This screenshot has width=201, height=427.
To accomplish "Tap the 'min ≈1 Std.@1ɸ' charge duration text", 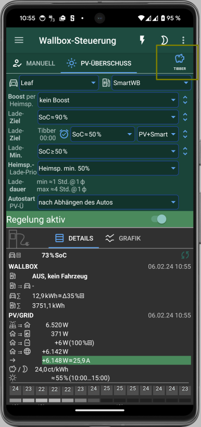I will [61, 181].
